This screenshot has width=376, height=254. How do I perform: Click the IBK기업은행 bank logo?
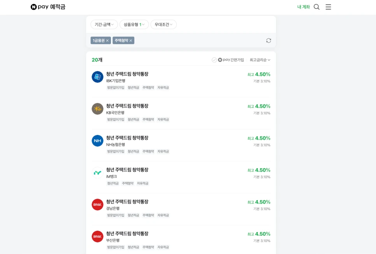[97, 77]
